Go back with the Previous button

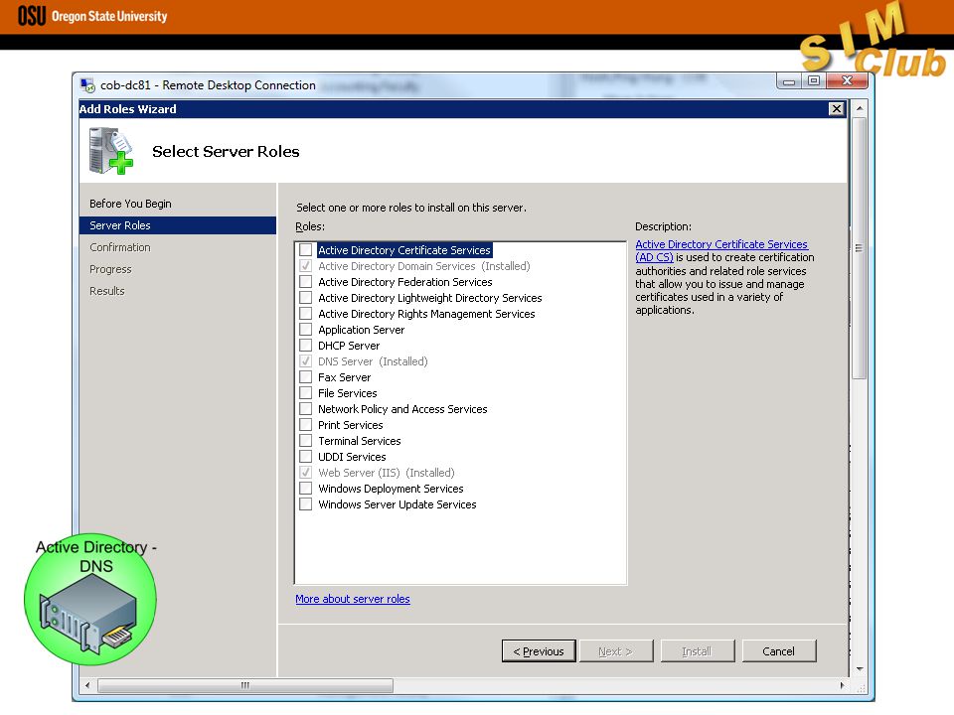click(x=539, y=651)
